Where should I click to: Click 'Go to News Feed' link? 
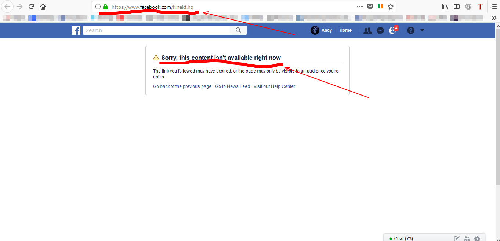(x=232, y=86)
